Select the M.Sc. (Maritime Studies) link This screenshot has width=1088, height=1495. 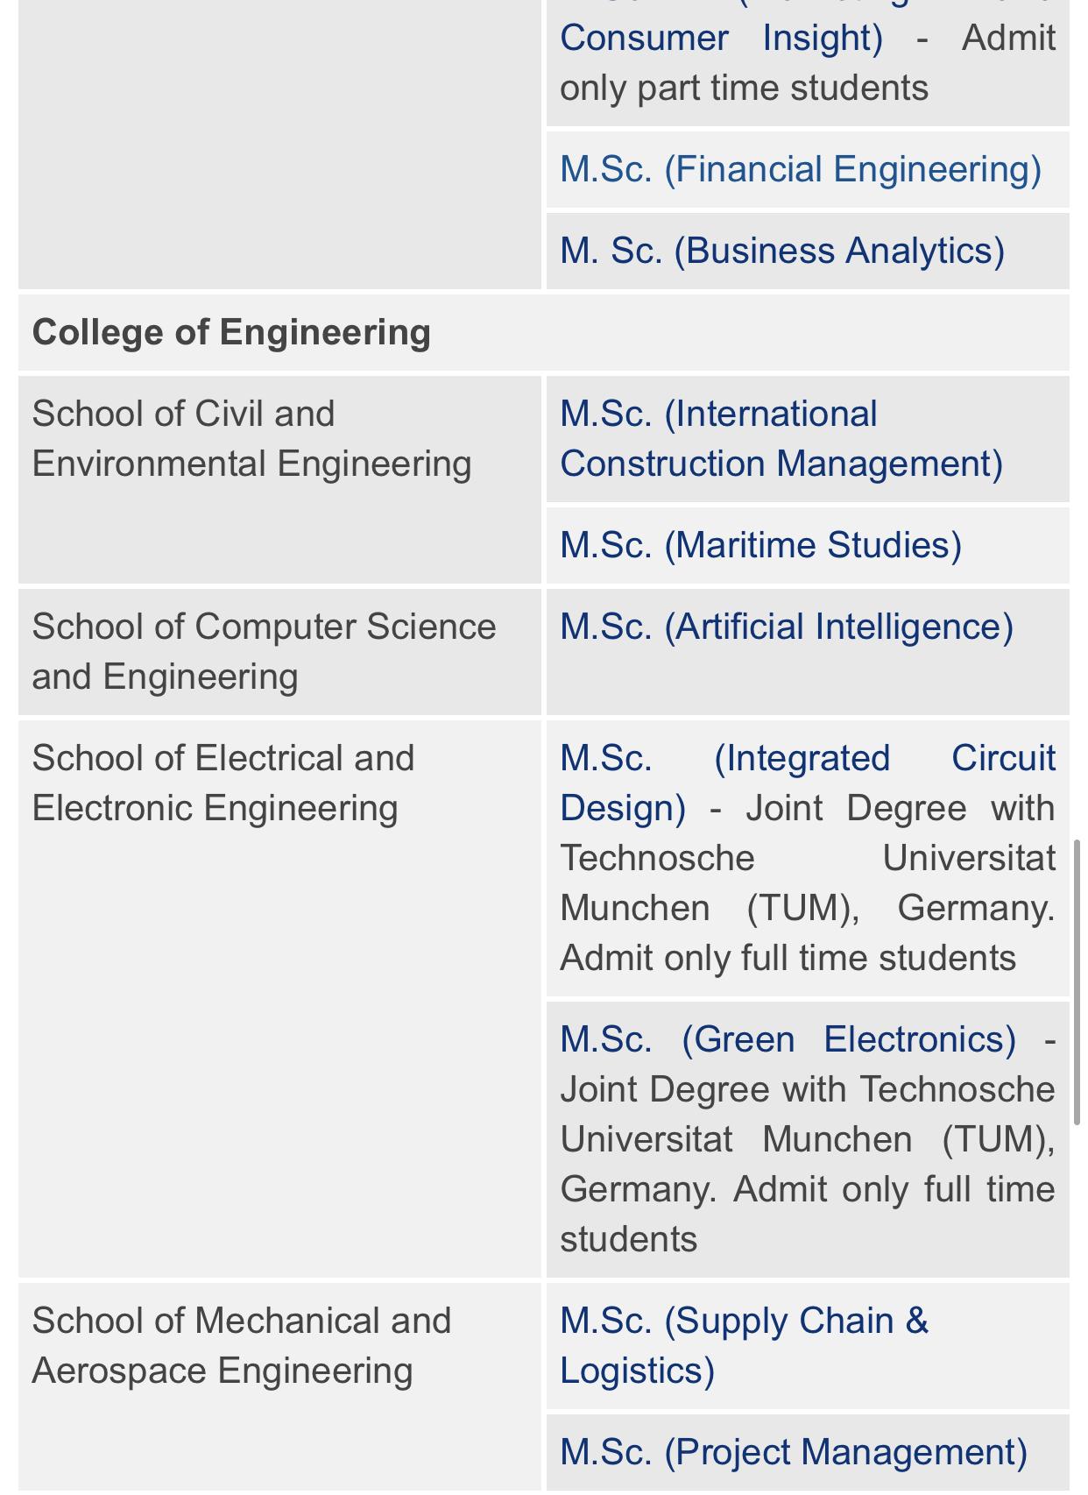click(760, 545)
